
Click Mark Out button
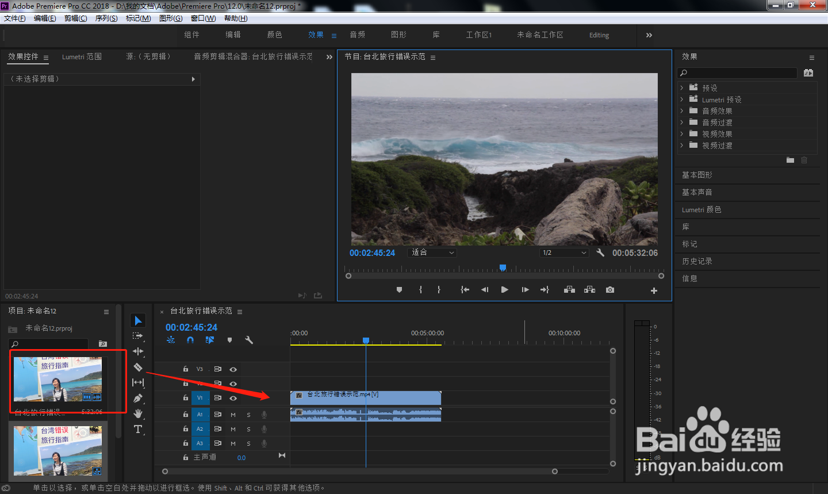[439, 290]
